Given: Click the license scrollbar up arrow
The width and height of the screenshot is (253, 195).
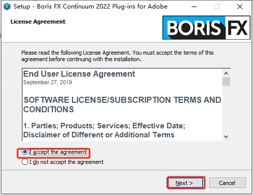Looking at the screenshot, I should (x=226, y=73).
